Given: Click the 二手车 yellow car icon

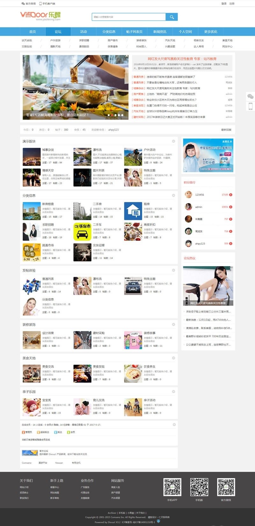Looking at the screenshot, I should click(82, 232).
